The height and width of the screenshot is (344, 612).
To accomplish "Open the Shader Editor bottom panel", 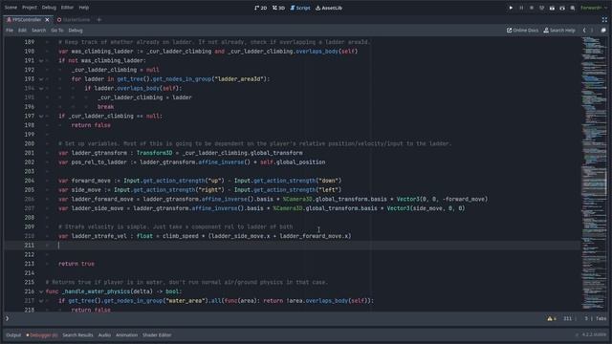I will [x=157, y=335].
